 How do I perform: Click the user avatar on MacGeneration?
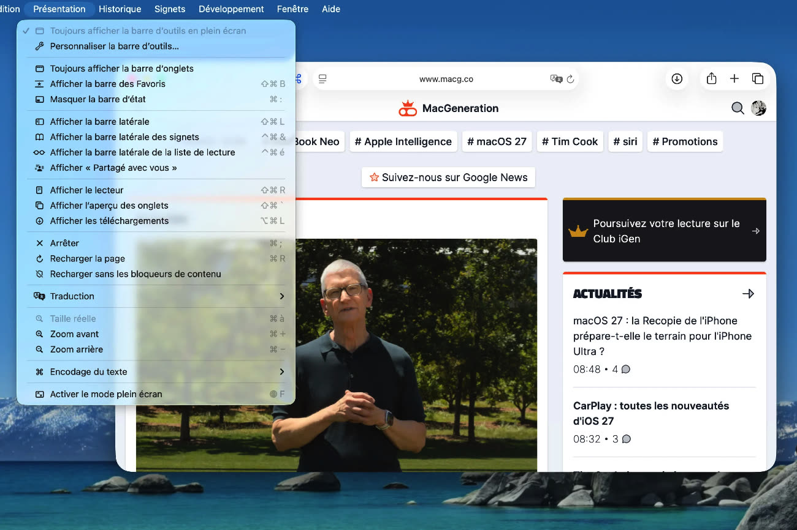tap(758, 108)
